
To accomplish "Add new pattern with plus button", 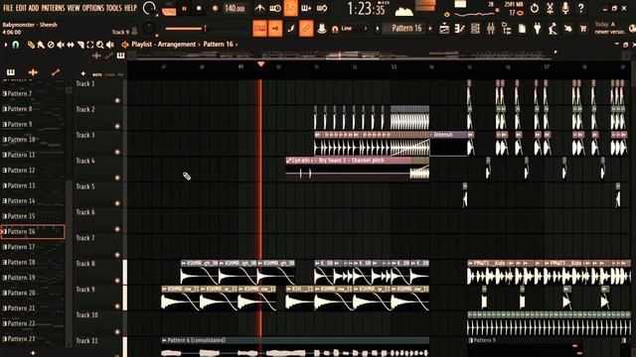I will 430,29.
